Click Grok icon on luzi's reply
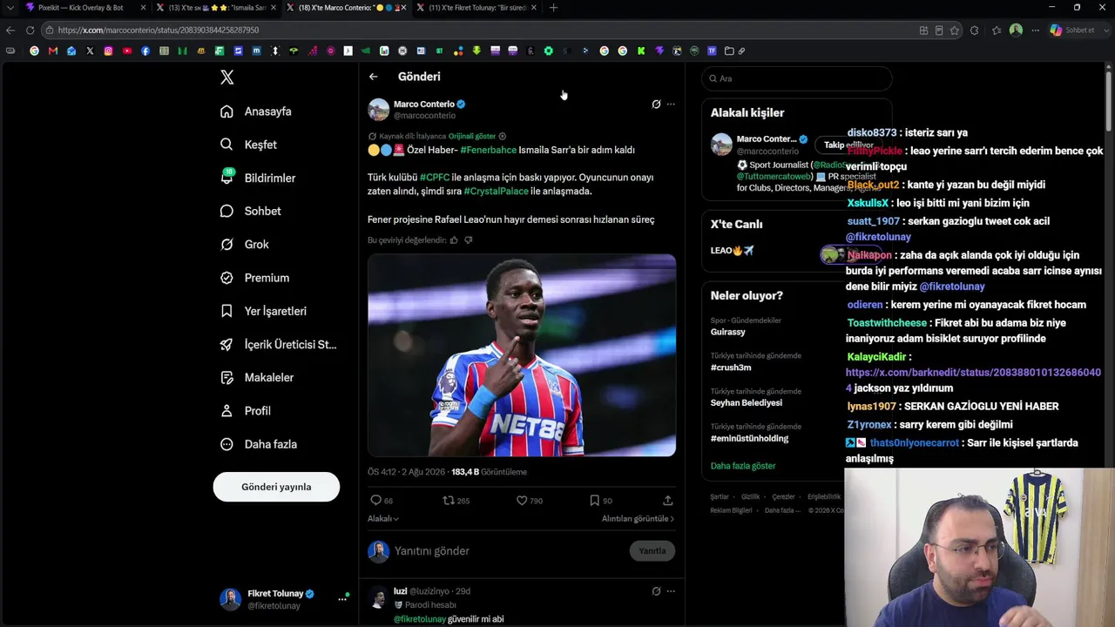The height and width of the screenshot is (627, 1115). pyautogui.click(x=656, y=591)
